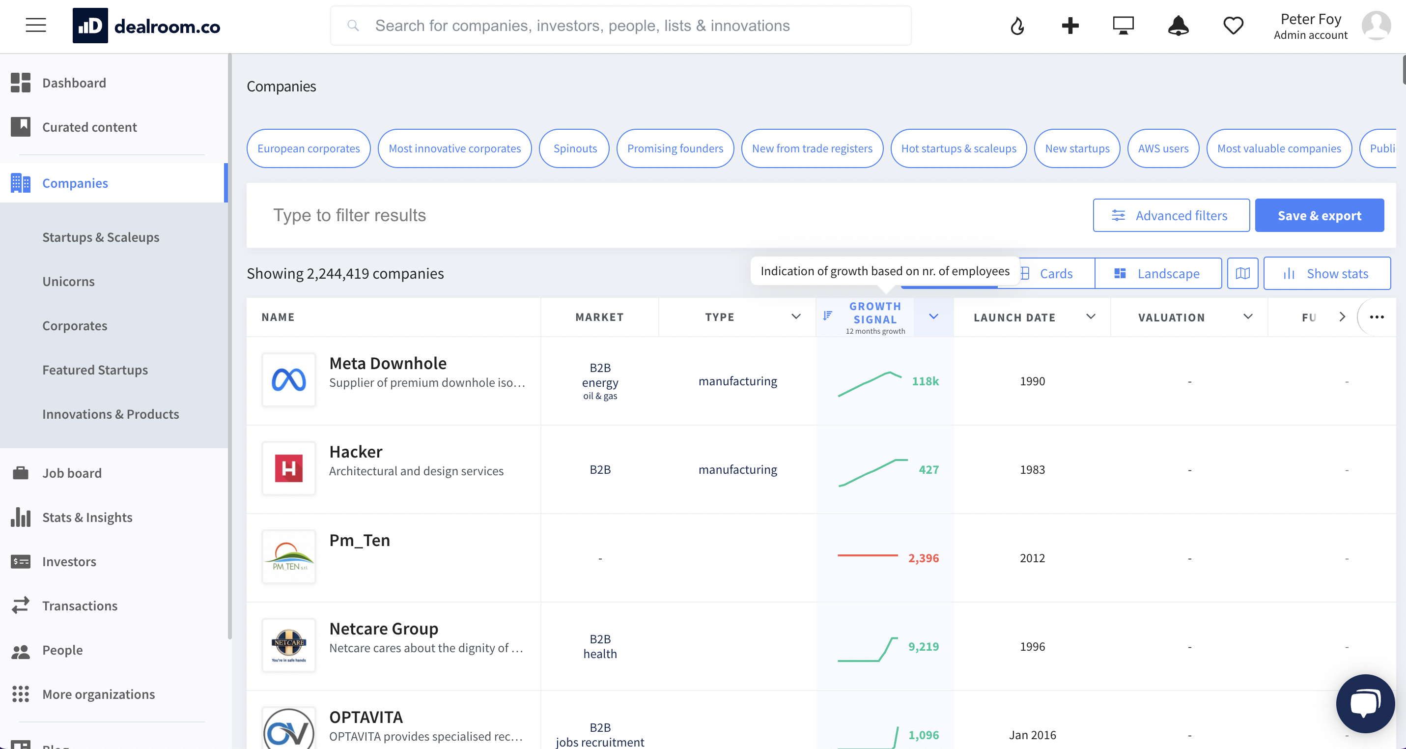The width and height of the screenshot is (1406, 749).
Task: Select the Investors sidebar icon
Action: 20,561
